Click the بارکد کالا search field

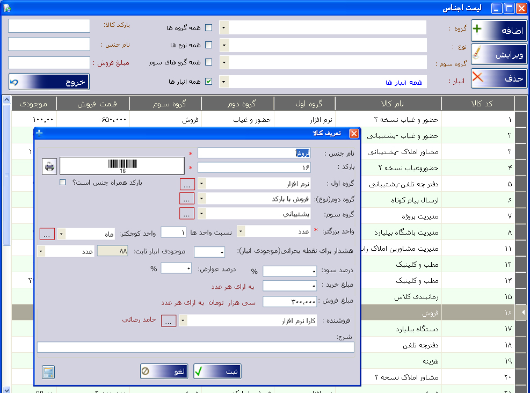[x=49, y=26]
